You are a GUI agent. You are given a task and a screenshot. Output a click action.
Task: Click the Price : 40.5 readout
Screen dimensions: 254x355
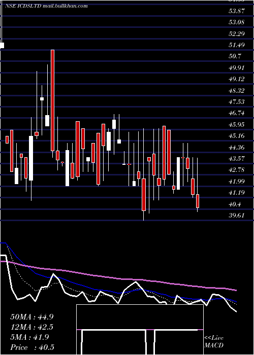click(x=32, y=347)
